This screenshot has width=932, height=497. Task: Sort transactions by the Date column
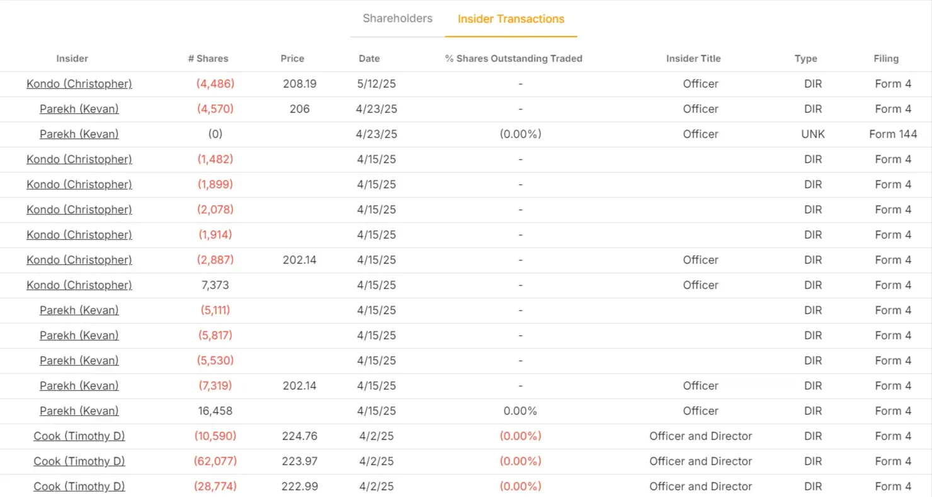pyautogui.click(x=369, y=59)
